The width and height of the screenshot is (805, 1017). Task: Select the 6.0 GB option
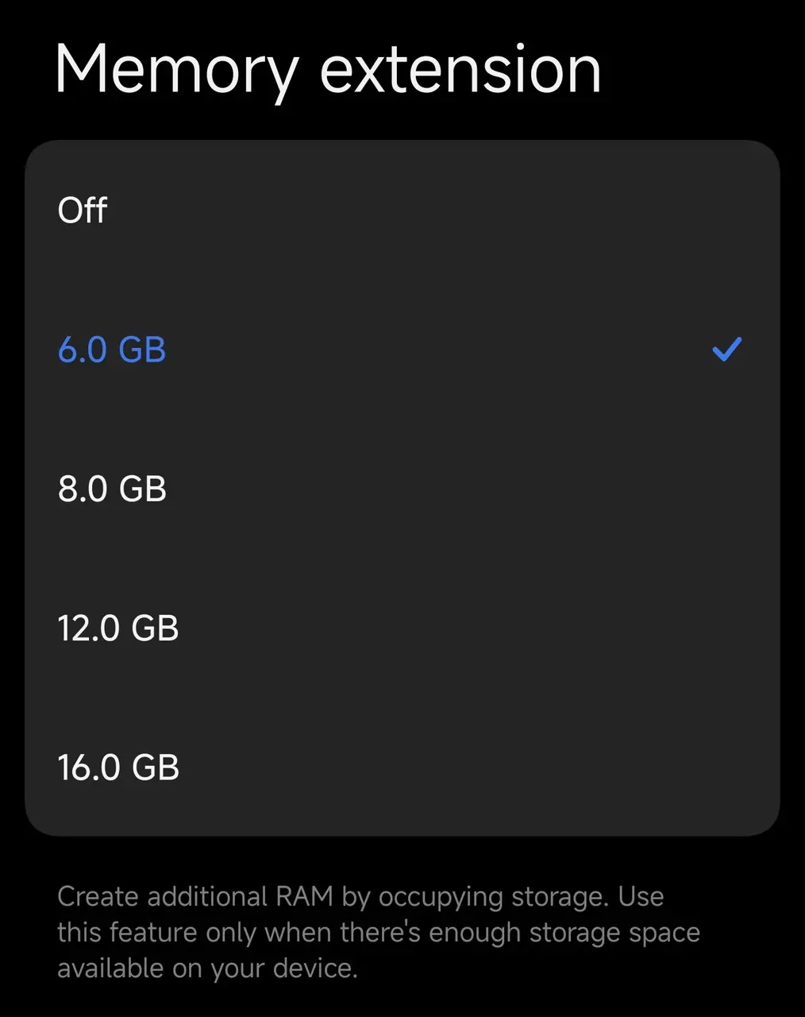[112, 350]
